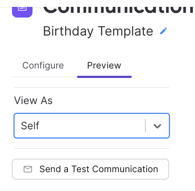The height and width of the screenshot is (191, 195).
Task: Click the large Communication heading
Action: [x=119, y=11]
